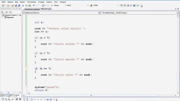
Task: Click the Increase Indent icon
Action: [20, 99]
